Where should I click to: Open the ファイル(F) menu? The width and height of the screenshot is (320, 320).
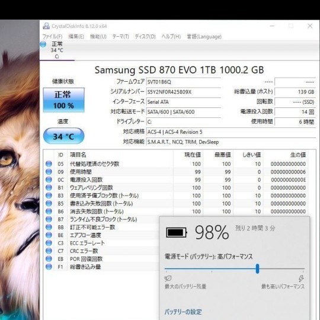click(x=52, y=37)
